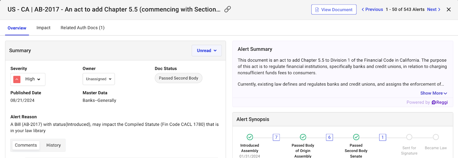458x158 pixels.
Task: Select the Sent for Signature step circle
Action: pyautogui.click(x=409, y=137)
